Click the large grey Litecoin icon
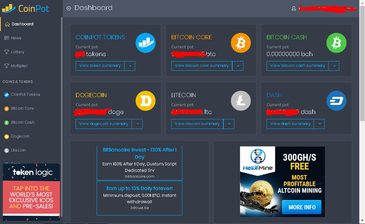Viewport: 365px width, 224px height. (x=241, y=101)
